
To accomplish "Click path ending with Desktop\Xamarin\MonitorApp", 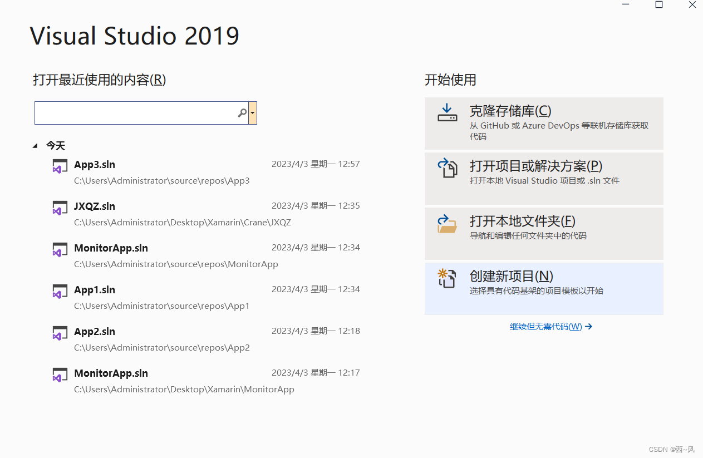I will (184, 390).
